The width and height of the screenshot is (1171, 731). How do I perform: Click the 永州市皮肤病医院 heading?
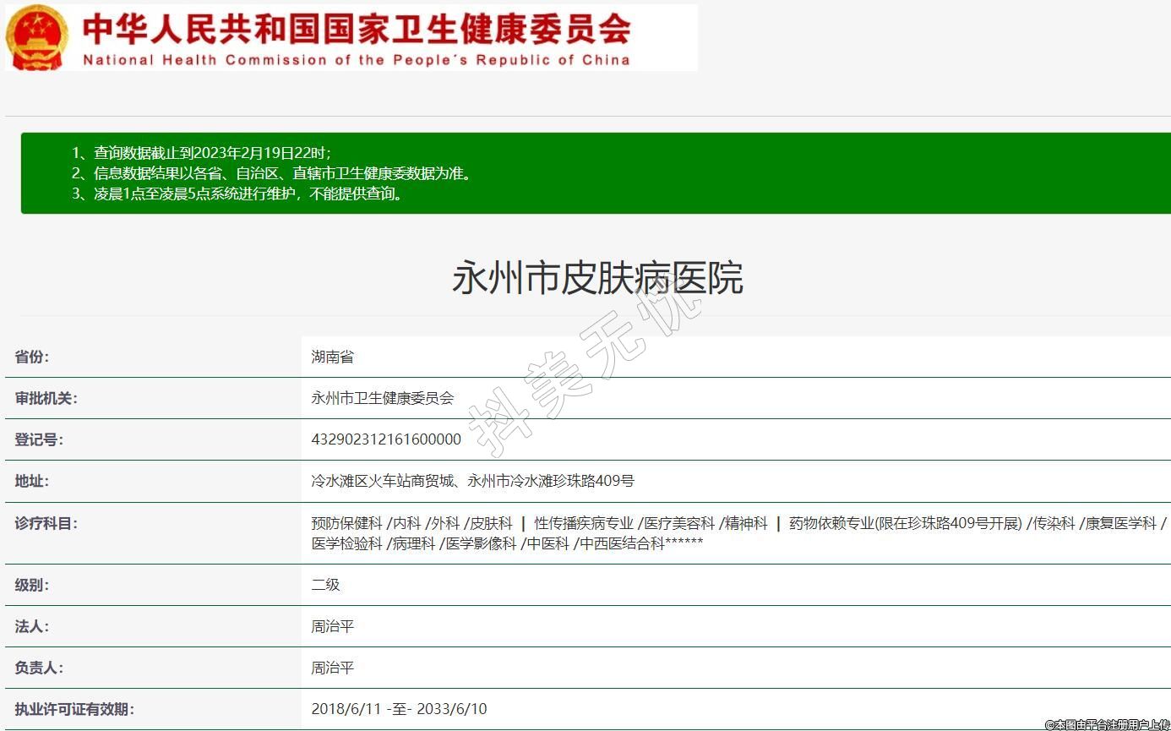coord(597,278)
